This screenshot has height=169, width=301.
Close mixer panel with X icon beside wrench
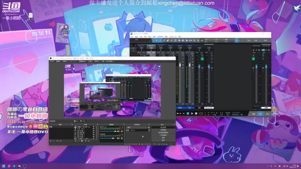(x=131, y=45)
